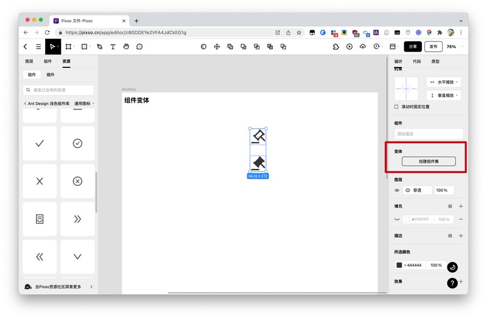Select the 组件 sub-tab pill
This screenshot has height=319, width=487.
[x=32, y=75]
